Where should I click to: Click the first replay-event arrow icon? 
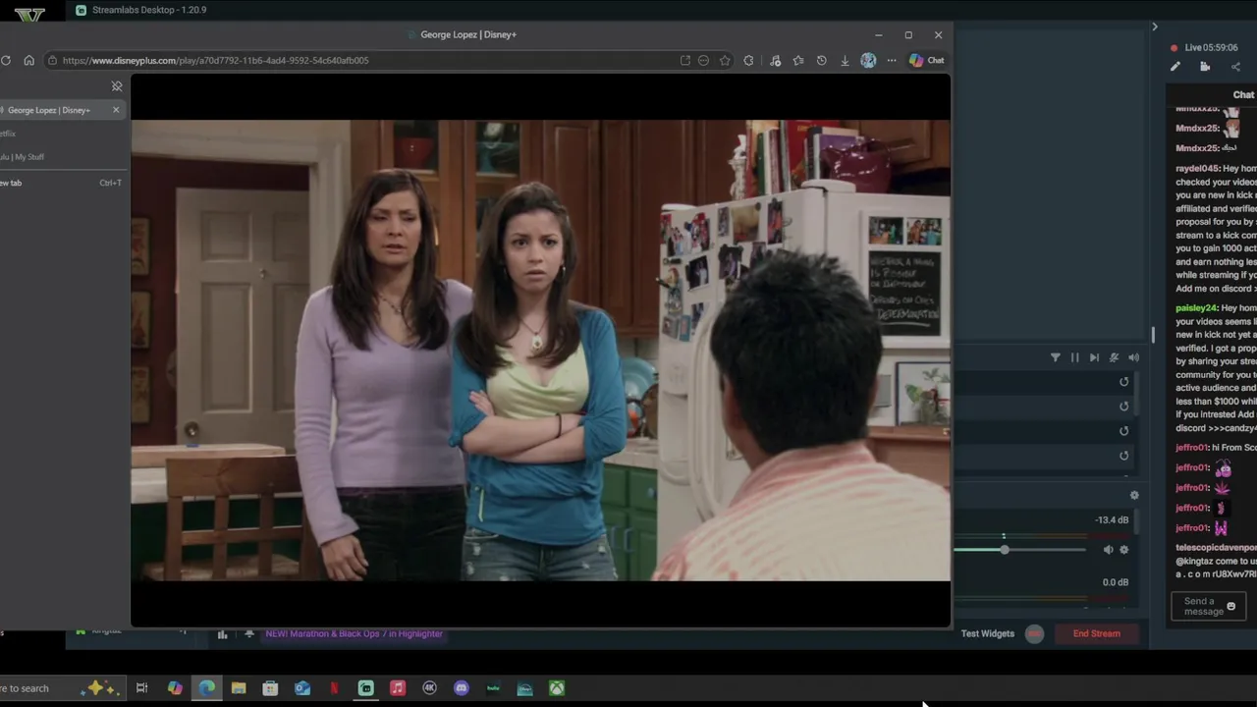pyautogui.click(x=1124, y=382)
